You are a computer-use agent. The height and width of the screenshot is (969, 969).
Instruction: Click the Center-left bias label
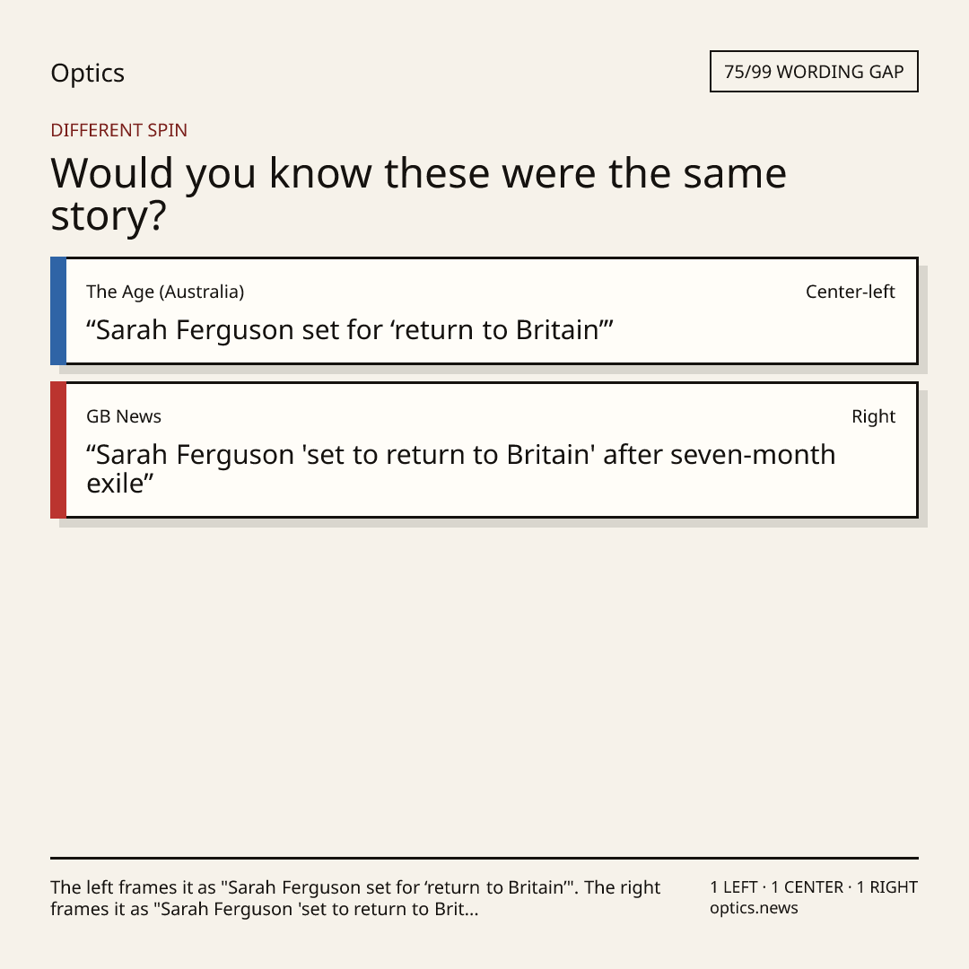pyautogui.click(x=851, y=292)
